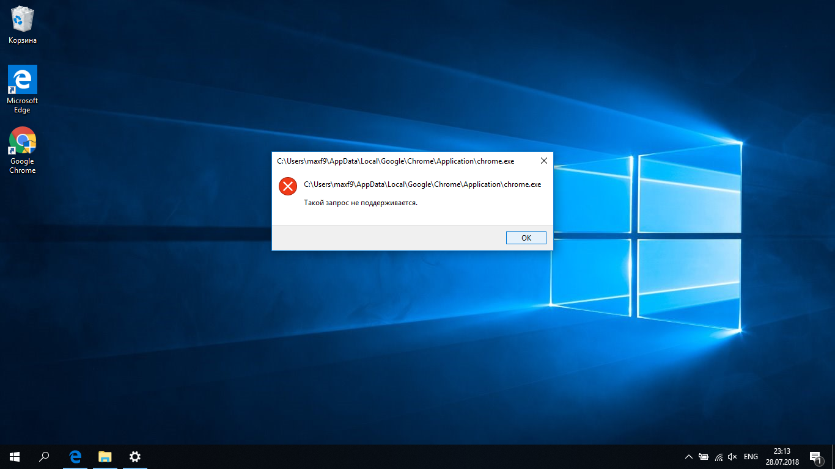Click the dialog title bar path text

pos(395,162)
